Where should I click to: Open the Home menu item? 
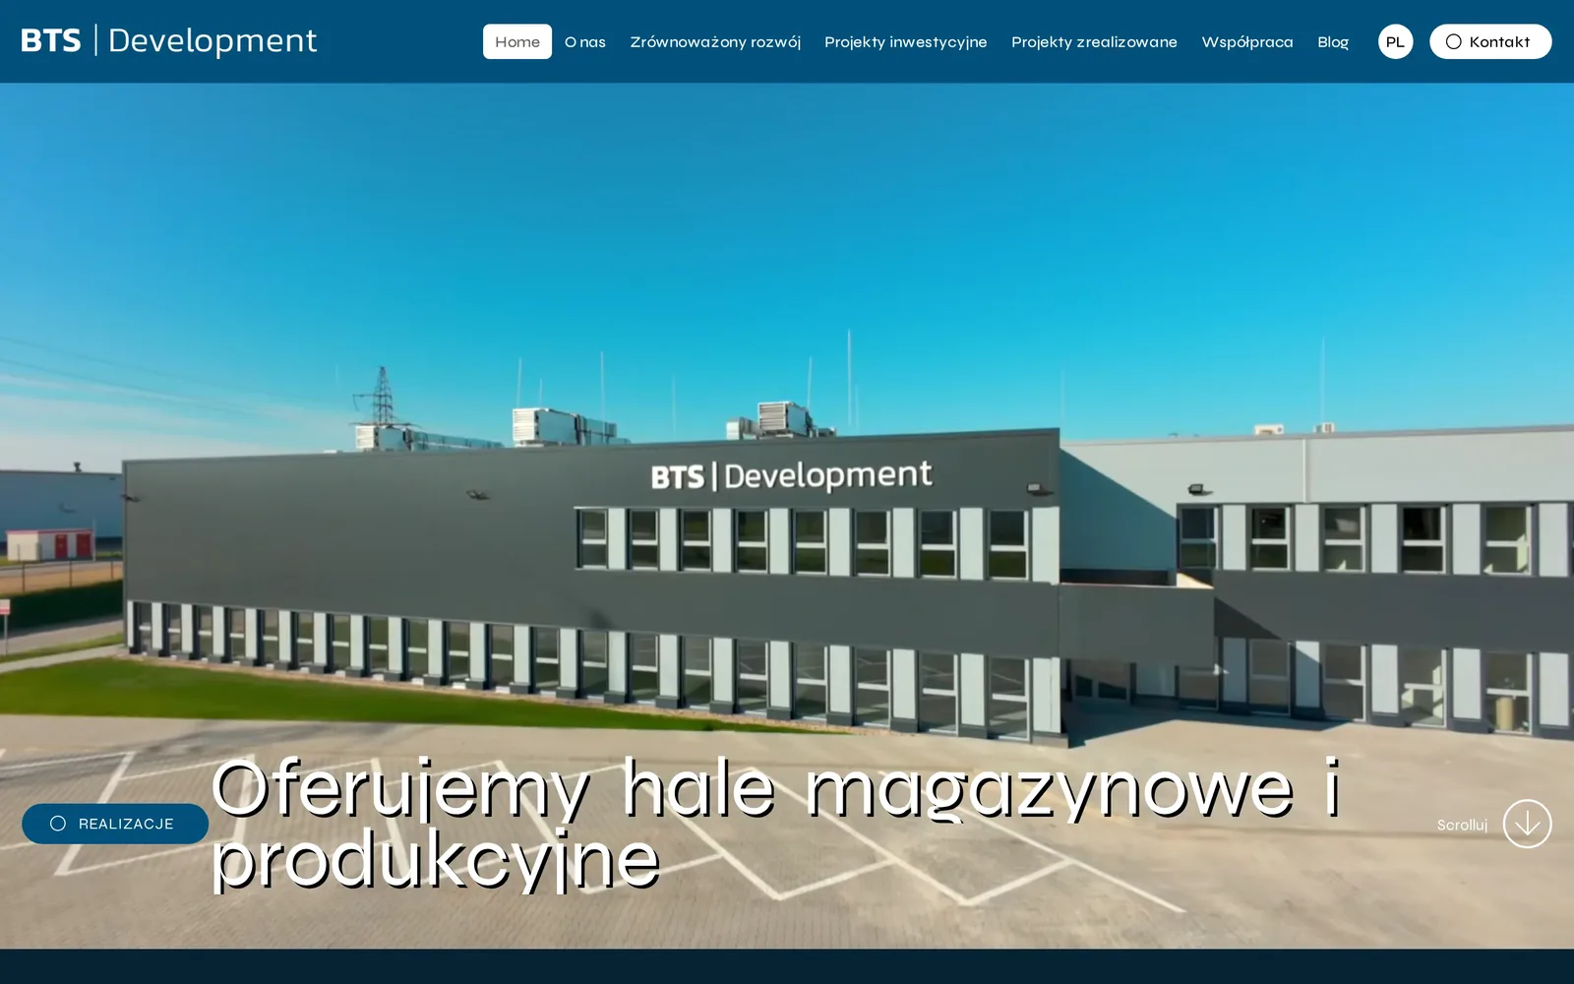[517, 41]
